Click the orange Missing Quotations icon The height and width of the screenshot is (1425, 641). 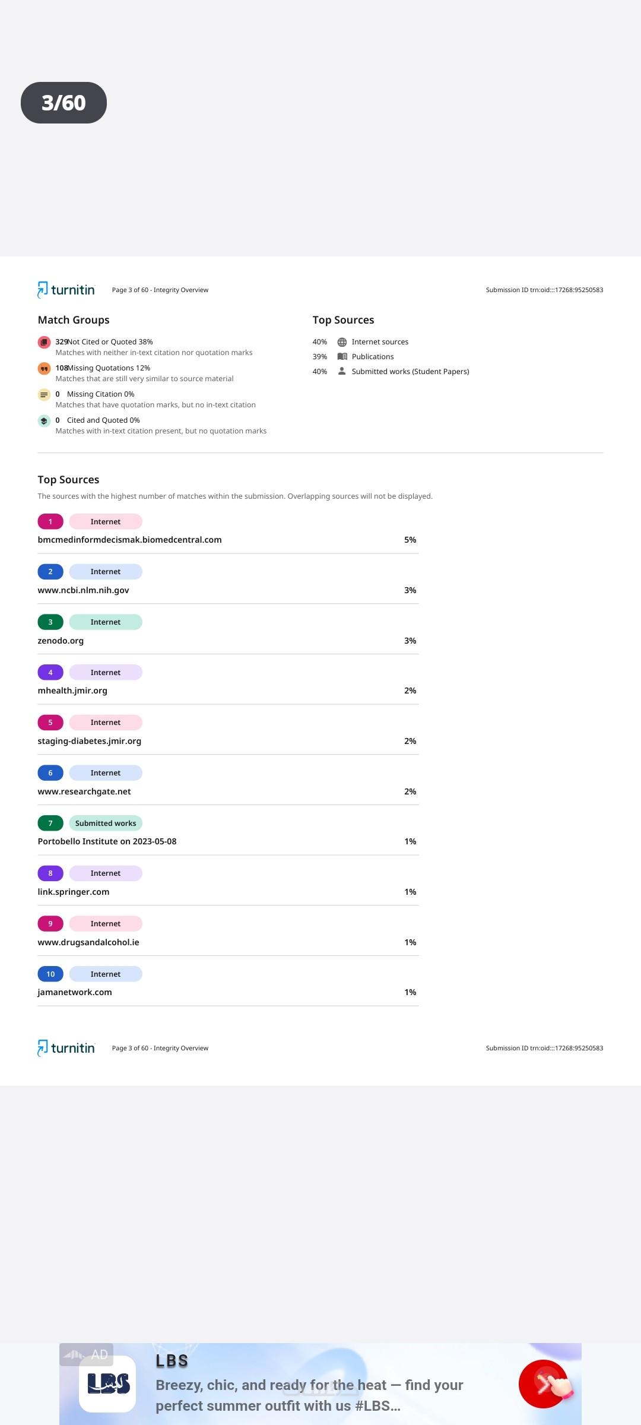44,368
